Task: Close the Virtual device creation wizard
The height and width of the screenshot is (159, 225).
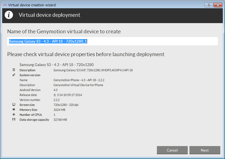Action: pyautogui.click(x=218, y=5)
